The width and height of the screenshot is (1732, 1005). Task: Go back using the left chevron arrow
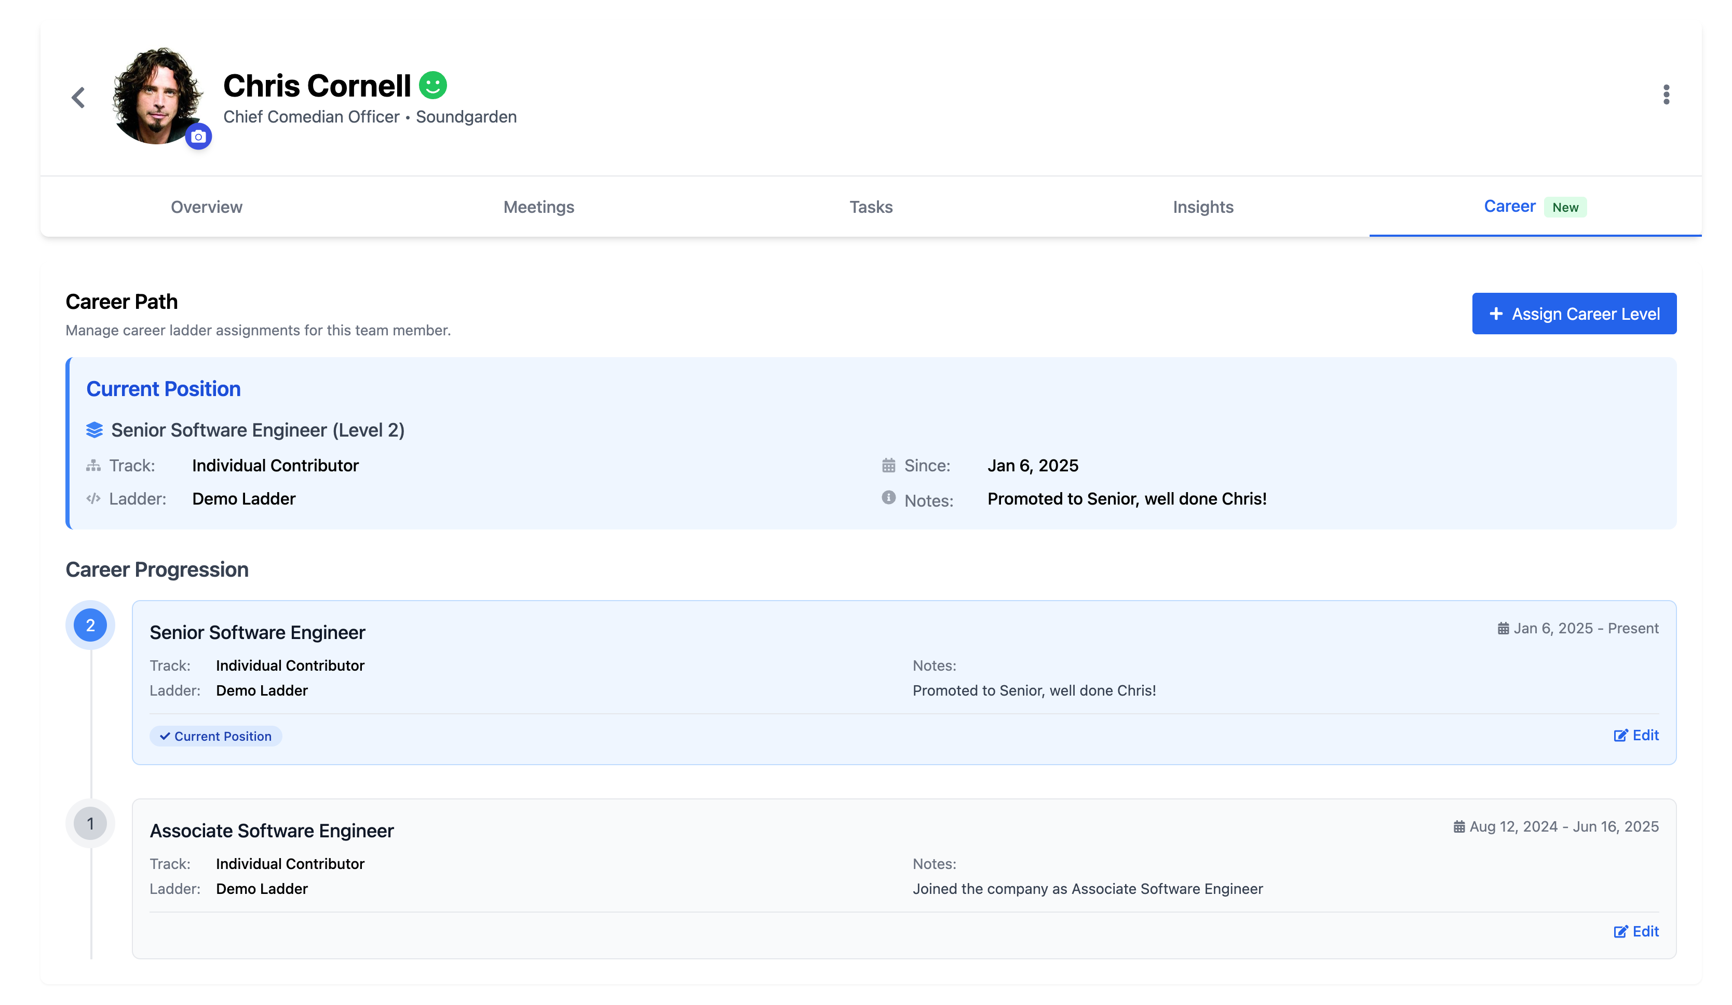78,98
